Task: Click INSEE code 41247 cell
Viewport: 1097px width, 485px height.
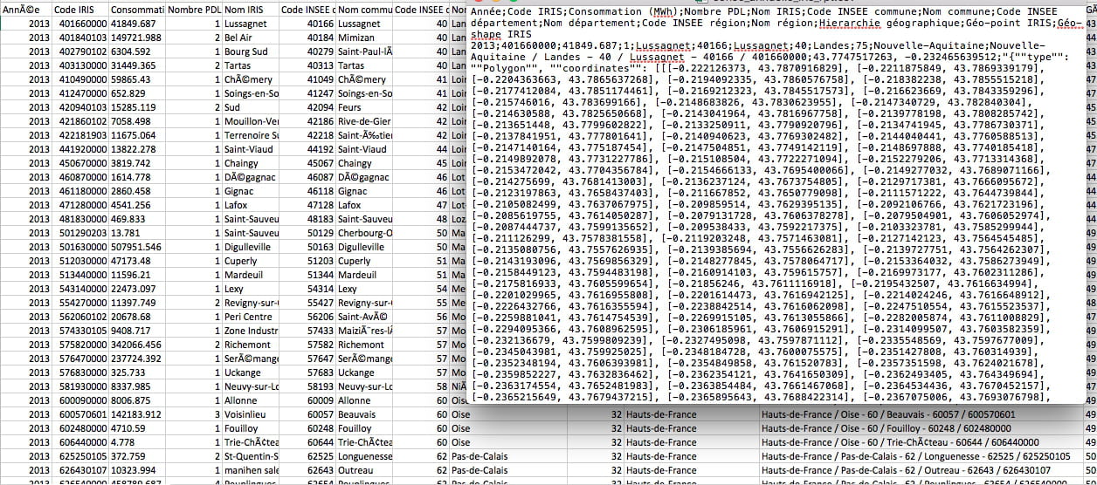Action: [307, 93]
